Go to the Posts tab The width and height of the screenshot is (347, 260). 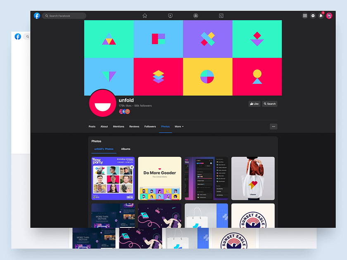92,126
